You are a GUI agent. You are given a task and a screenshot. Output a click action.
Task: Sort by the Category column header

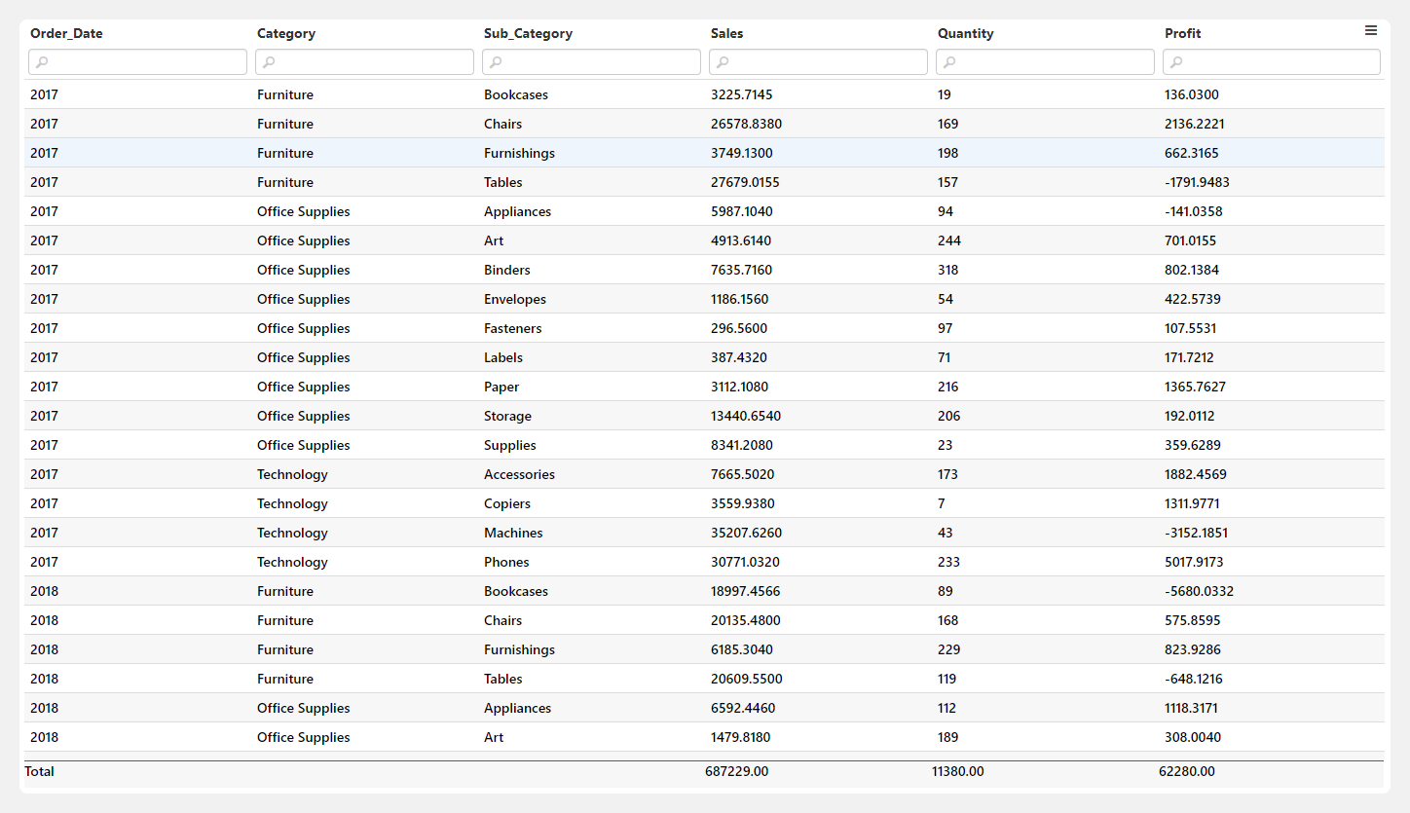tap(286, 34)
